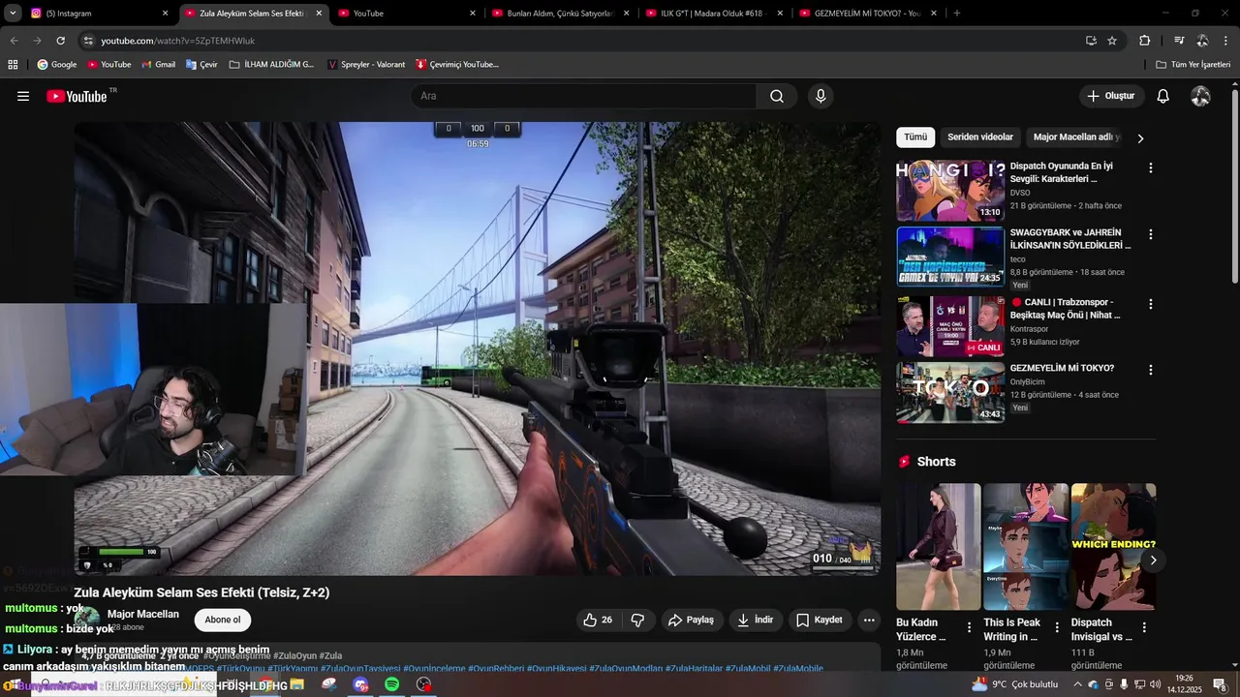
Task: Open the GEZMEYELİM Mİ TOKYO thumbnail
Action: 950,392
